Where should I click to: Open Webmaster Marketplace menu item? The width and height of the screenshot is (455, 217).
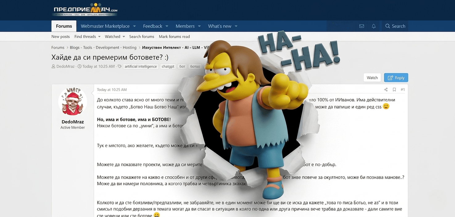tap(105, 26)
